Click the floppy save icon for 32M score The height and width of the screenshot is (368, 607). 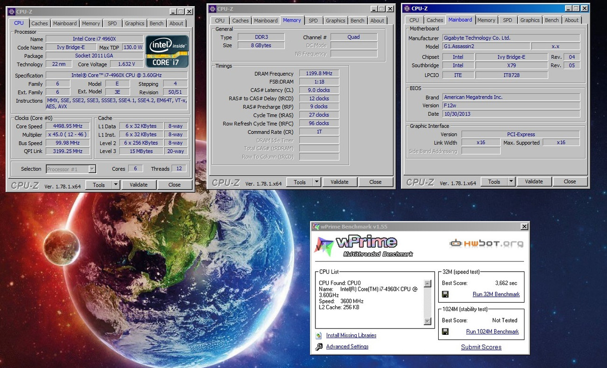tap(445, 294)
